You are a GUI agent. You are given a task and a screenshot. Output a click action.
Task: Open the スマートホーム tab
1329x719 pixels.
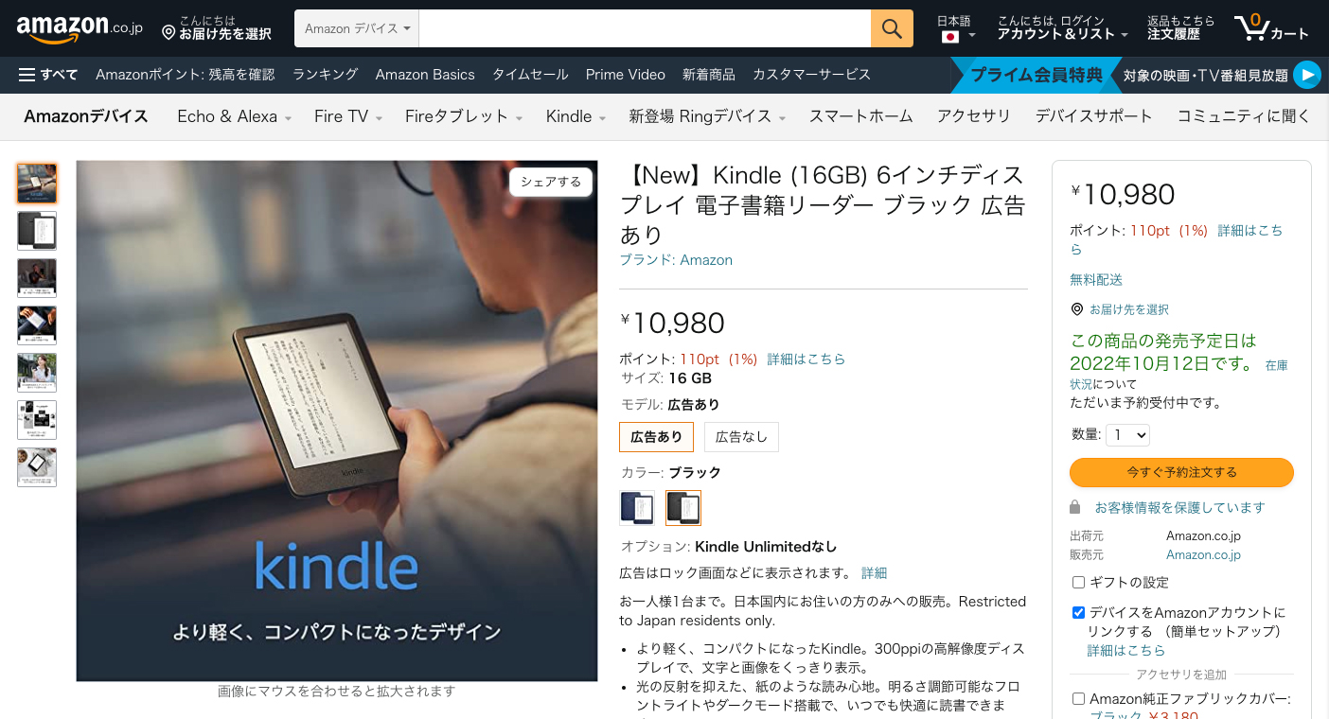pyautogui.click(x=860, y=116)
